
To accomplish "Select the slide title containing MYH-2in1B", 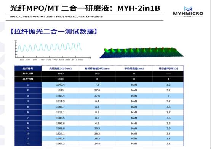I will [85, 8].
